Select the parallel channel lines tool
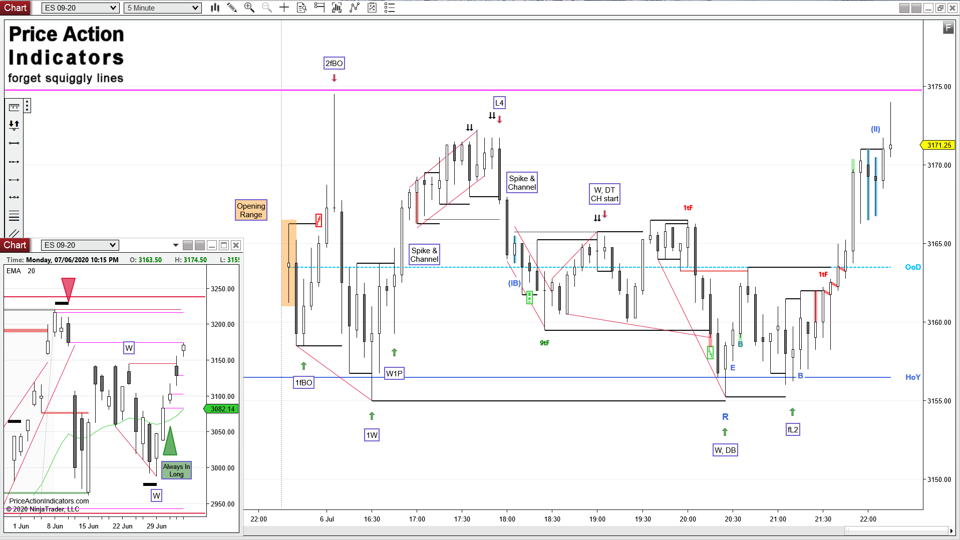The height and width of the screenshot is (540, 960). [14, 233]
